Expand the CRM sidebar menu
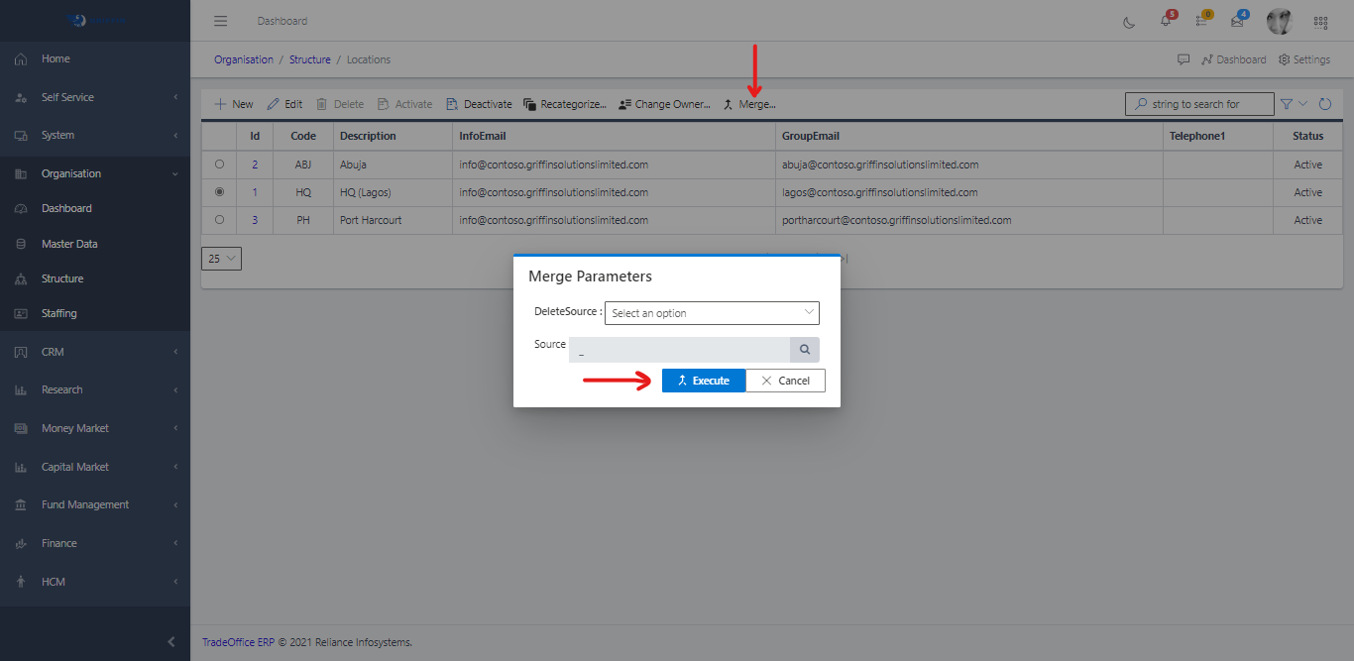1354x661 pixels. 95,352
